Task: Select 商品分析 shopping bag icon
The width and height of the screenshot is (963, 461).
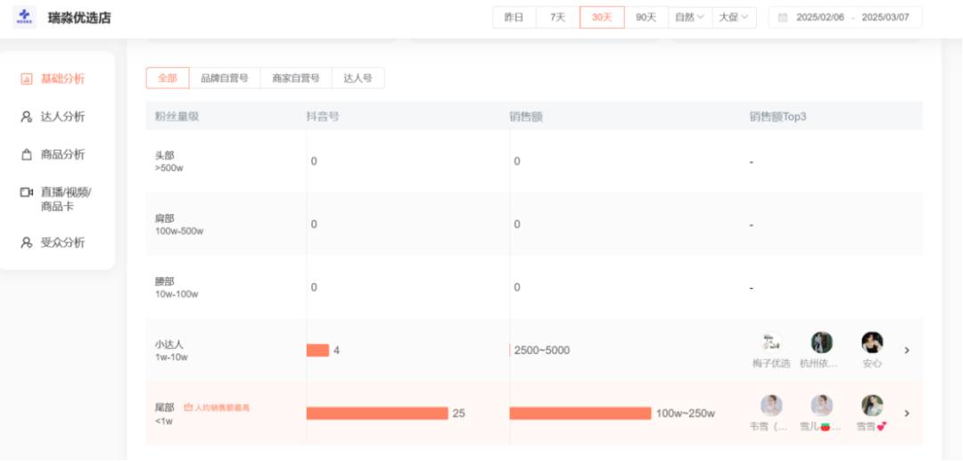Action: click(x=27, y=154)
